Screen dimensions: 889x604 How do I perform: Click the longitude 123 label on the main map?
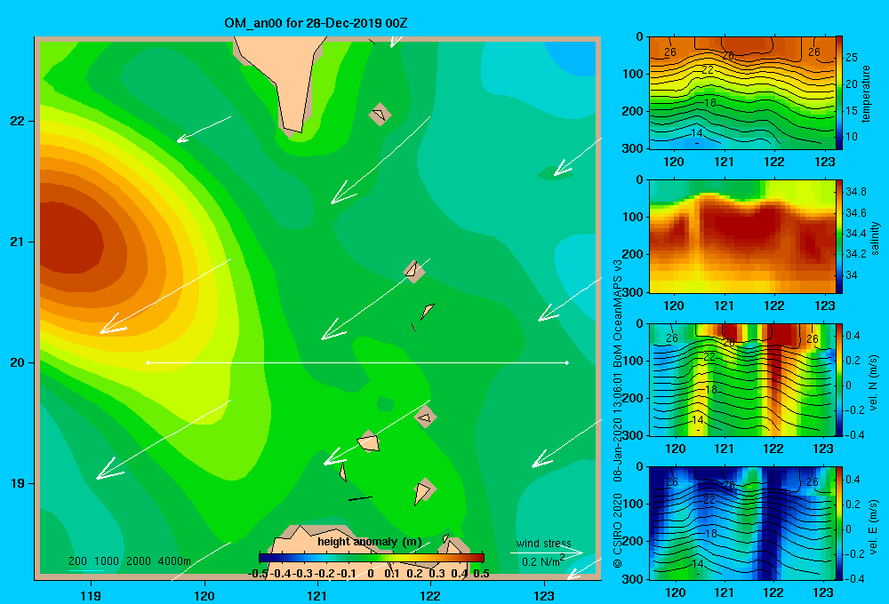(x=544, y=595)
